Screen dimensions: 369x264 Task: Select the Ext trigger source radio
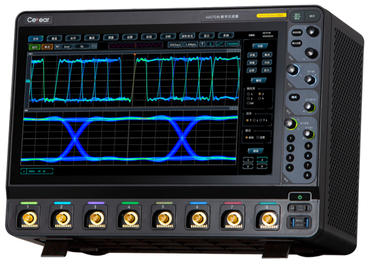tap(248, 103)
